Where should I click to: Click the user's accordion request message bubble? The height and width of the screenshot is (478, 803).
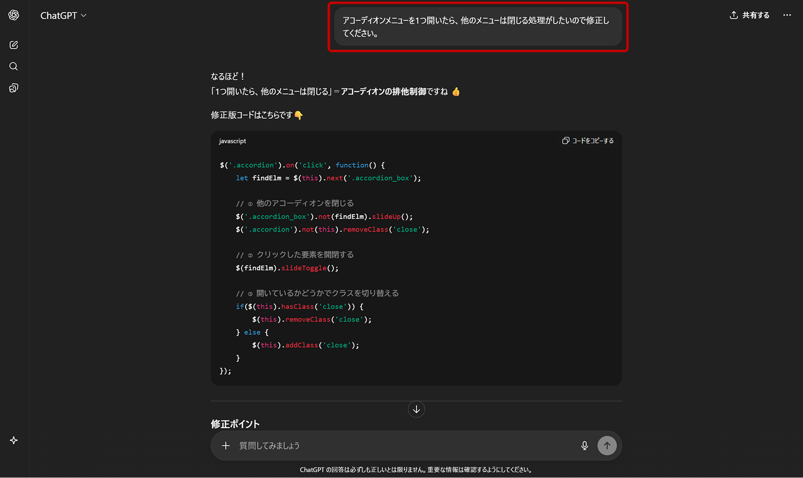tap(478, 27)
